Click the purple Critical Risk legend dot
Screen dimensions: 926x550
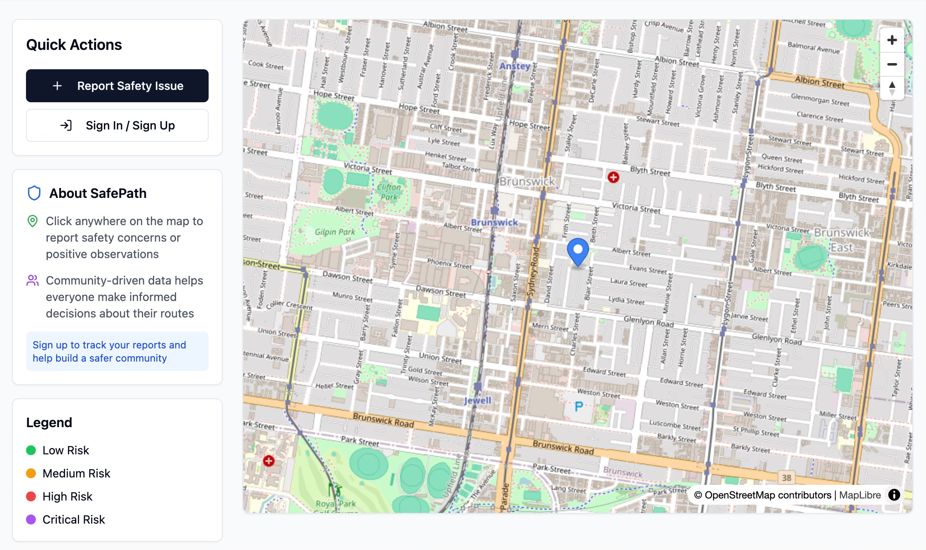point(31,519)
